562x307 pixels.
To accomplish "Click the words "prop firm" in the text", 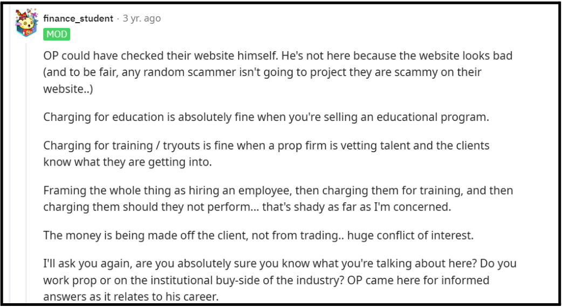I will coord(302,145).
